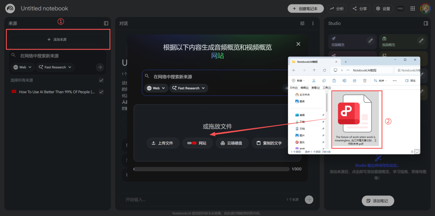Uncheck the How To Use AI source
435x216 pixels.
pyautogui.click(x=101, y=91)
